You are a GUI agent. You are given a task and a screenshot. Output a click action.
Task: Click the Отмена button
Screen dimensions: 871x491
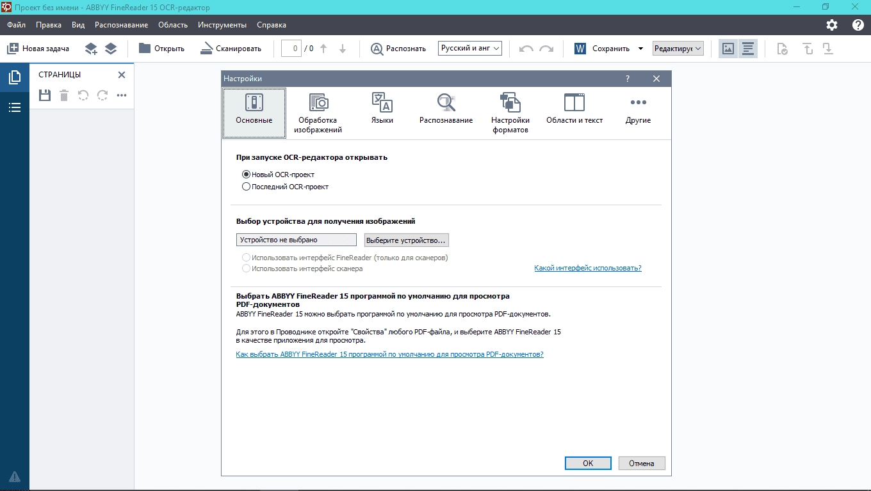point(642,464)
